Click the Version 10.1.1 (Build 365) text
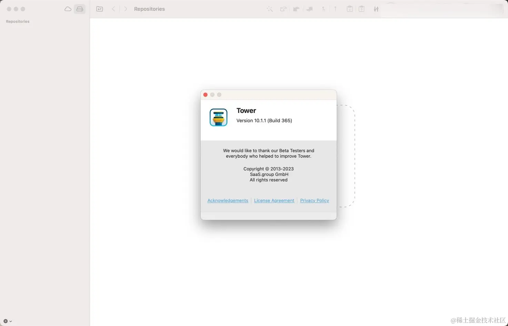This screenshot has width=508, height=326. pyautogui.click(x=264, y=120)
